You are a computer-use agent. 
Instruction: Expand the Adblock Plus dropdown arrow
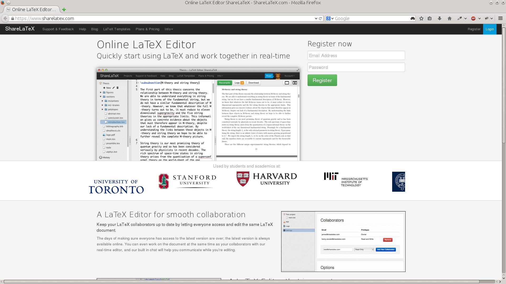(x=479, y=18)
